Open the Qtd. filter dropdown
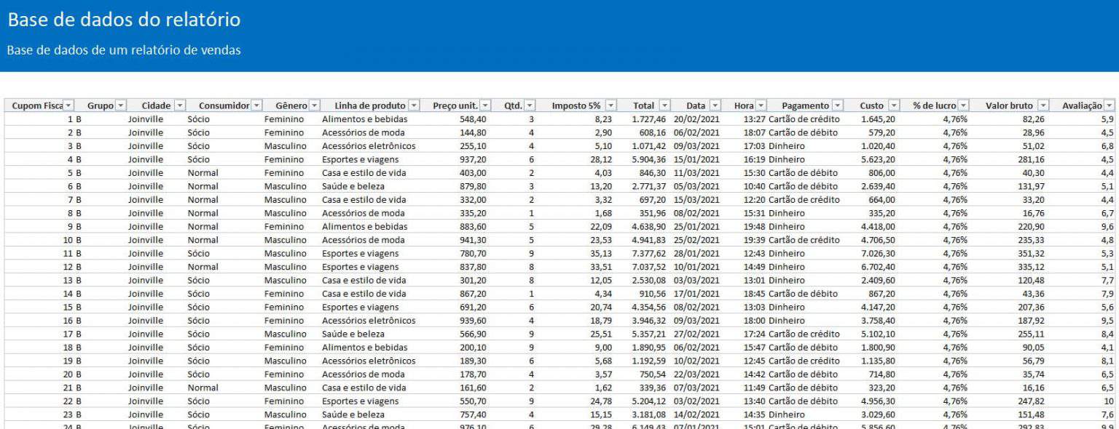 531,104
